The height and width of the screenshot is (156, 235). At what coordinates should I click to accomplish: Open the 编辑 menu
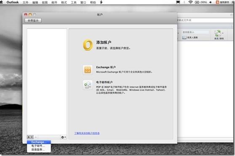pos(35,3)
